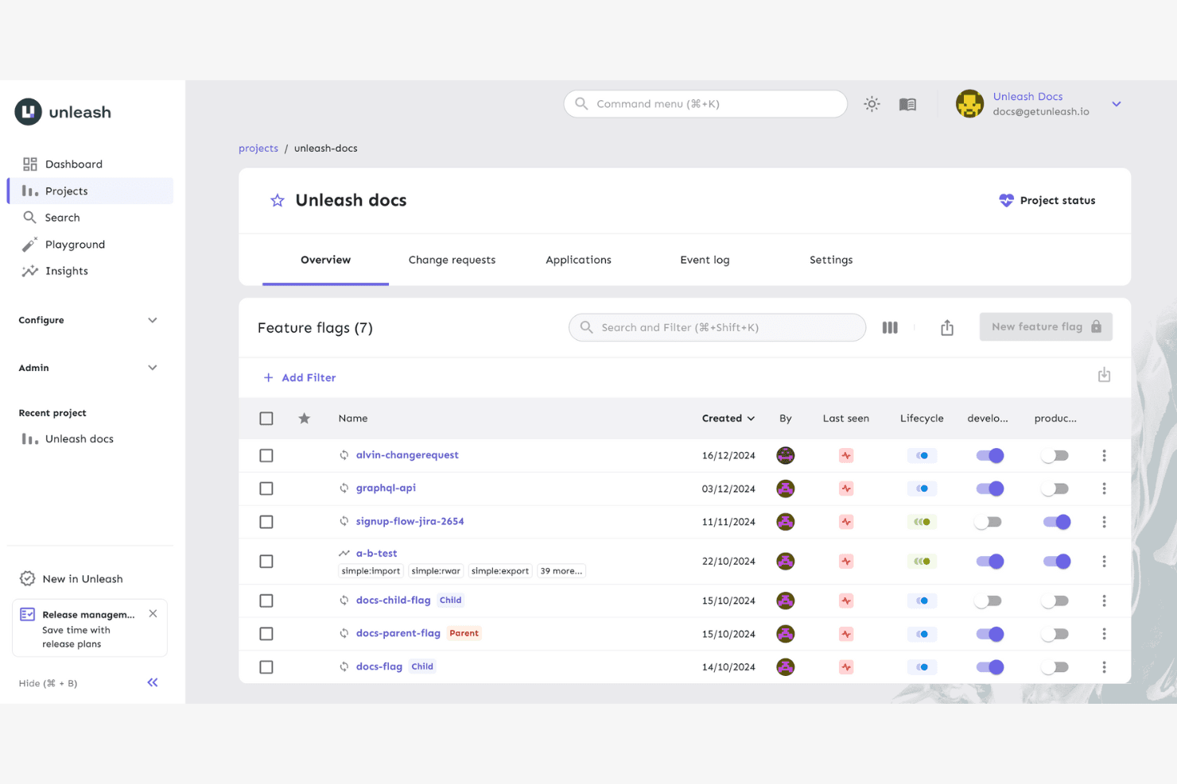Click the user avatar in header
The image size is (1177, 784).
[x=969, y=104]
